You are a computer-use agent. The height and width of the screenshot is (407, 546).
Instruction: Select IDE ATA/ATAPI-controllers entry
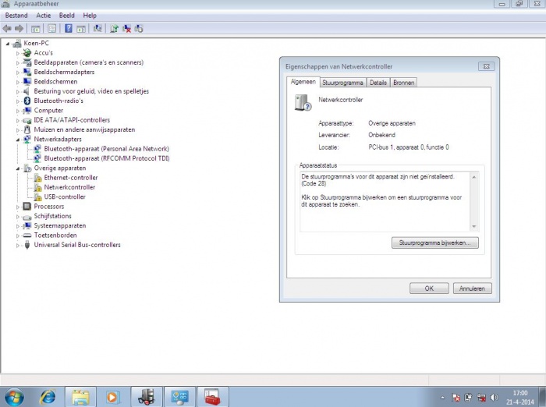[72, 120]
